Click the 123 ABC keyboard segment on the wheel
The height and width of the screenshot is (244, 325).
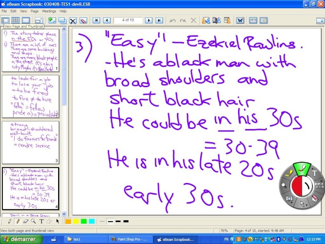pyautogui.click(x=319, y=185)
